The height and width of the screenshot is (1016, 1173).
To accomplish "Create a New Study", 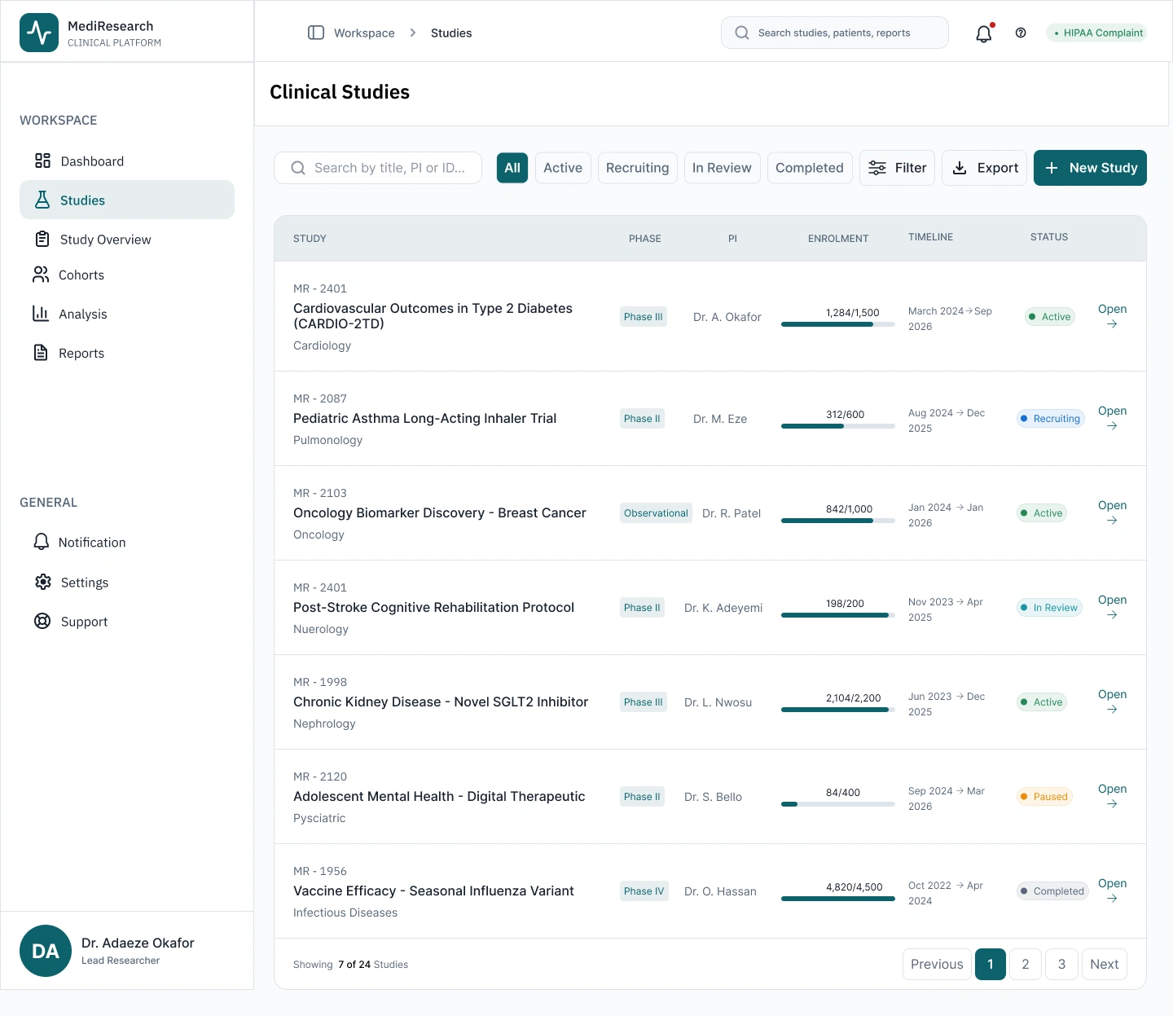I will (x=1090, y=168).
